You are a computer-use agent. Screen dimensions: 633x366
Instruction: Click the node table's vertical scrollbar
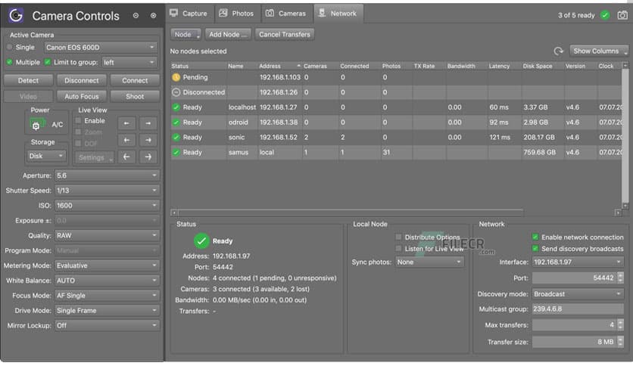pos(625,135)
